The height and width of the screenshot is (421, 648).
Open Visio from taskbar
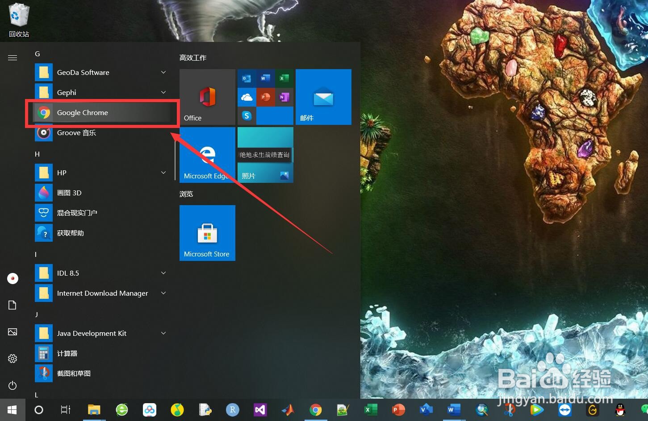[426, 409]
